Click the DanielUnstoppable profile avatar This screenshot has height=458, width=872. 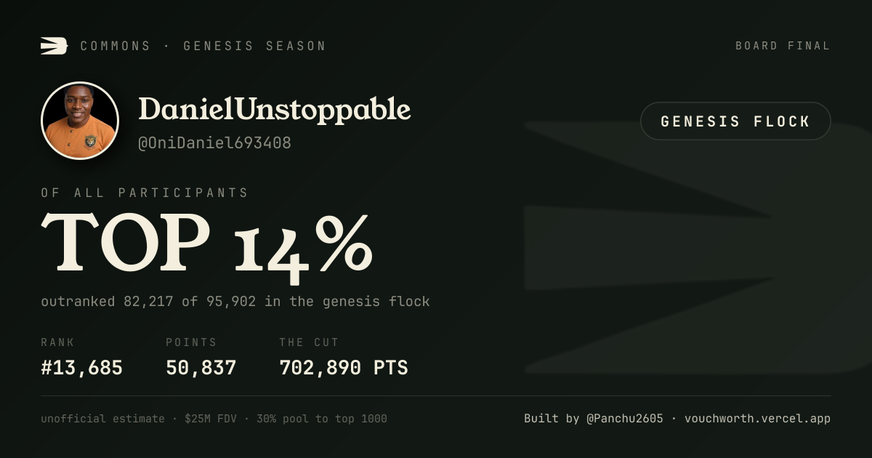coord(80,121)
